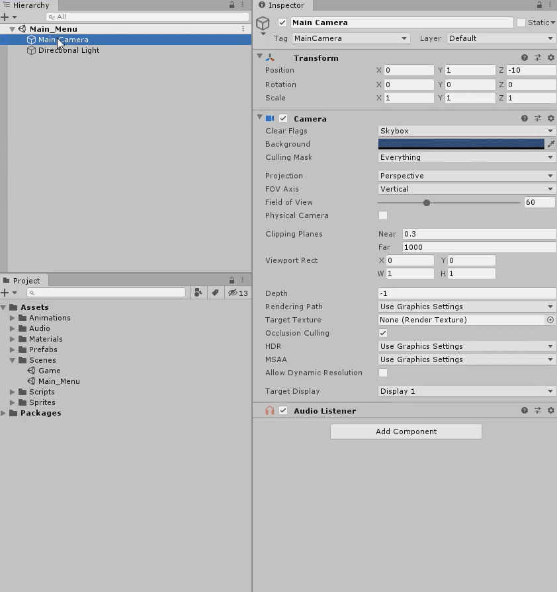This screenshot has height=592, width=557.
Task: Disable the Occlusion Culling checkbox
Action: [x=382, y=333]
